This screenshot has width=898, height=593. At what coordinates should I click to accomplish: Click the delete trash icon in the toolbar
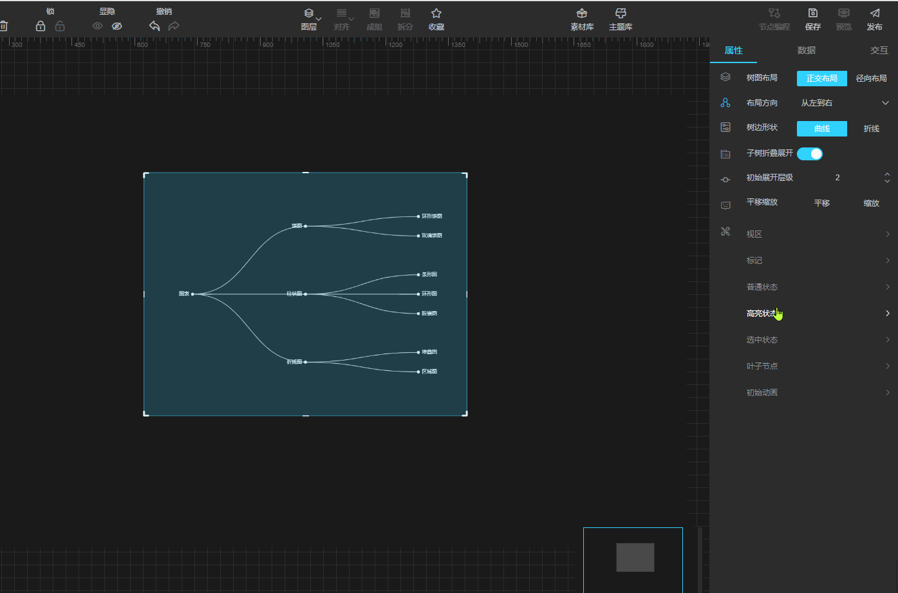(x=3, y=26)
